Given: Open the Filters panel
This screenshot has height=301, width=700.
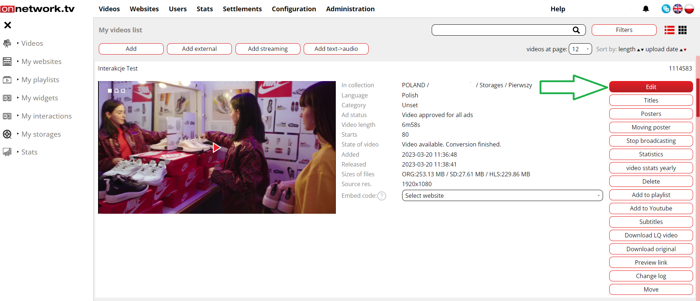Looking at the screenshot, I should click(x=624, y=30).
